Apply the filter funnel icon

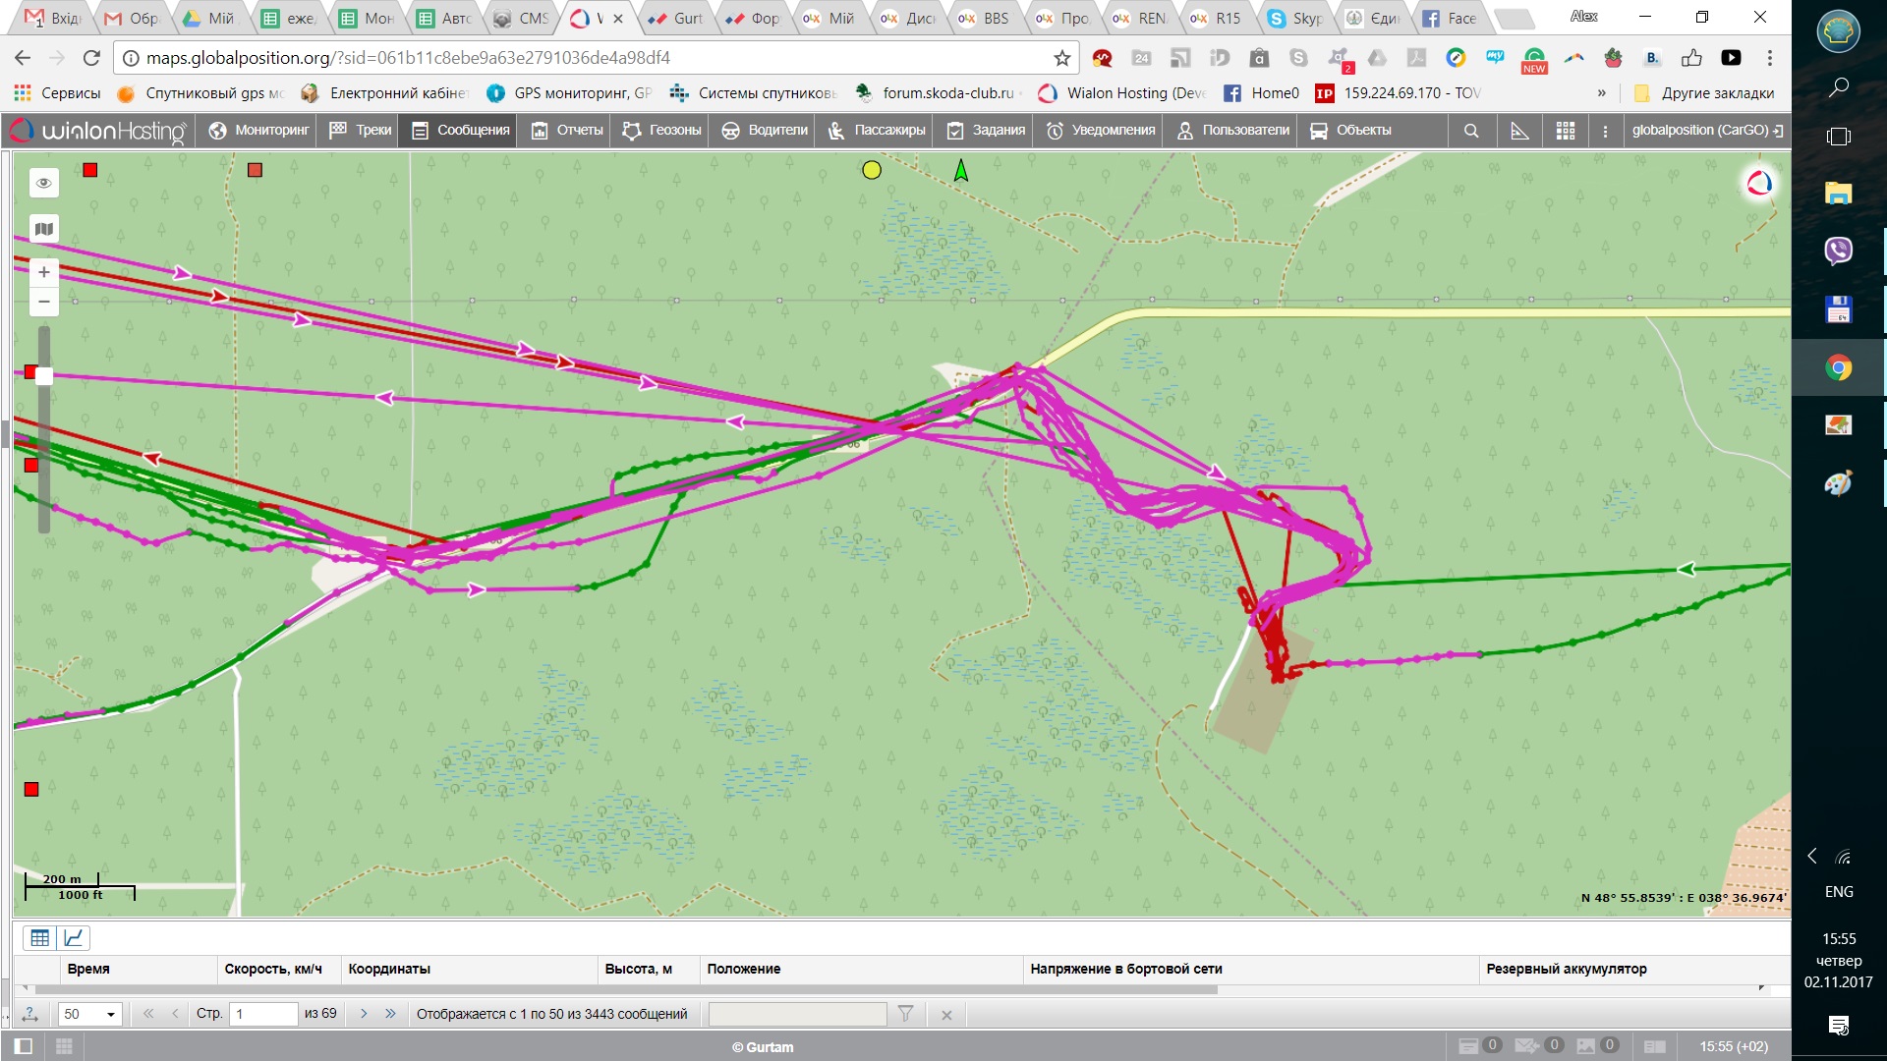[906, 1014]
